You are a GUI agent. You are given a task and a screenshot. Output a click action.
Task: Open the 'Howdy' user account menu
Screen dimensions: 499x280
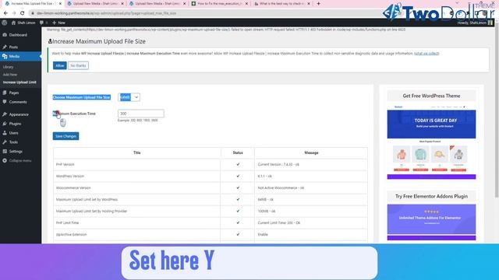click(x=475, y=23)
